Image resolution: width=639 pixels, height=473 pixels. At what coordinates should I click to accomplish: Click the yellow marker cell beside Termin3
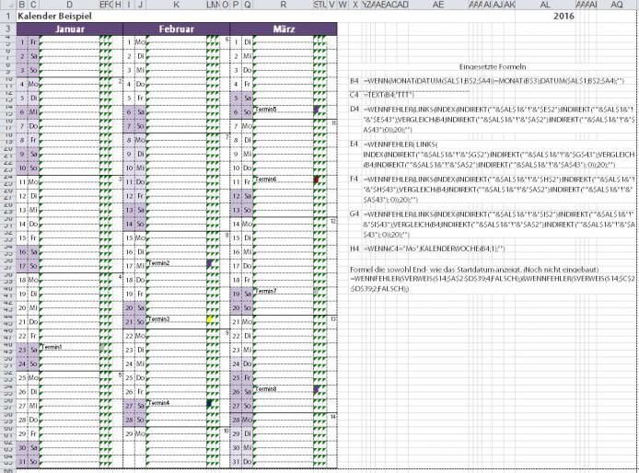click(x=209, y=320)
